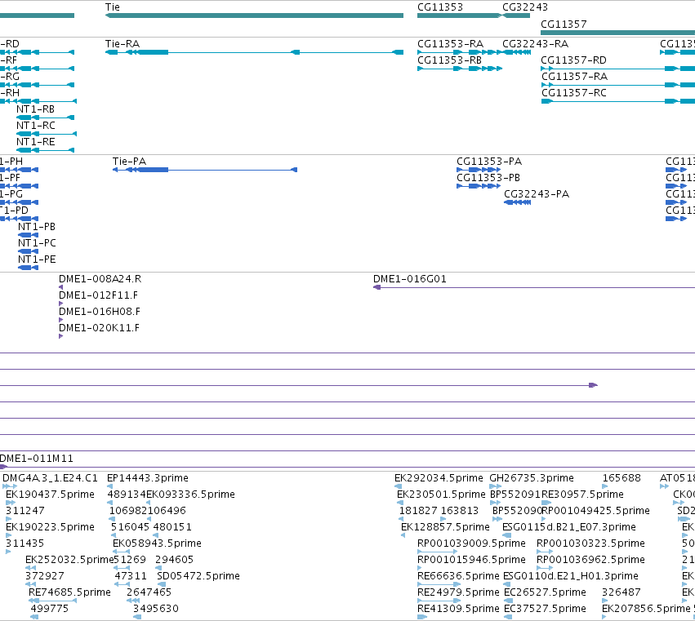The width and height of the screenshot is (695, 621).
Task: Select the EK190437.5prime EST label
Action: click(50, 495)
